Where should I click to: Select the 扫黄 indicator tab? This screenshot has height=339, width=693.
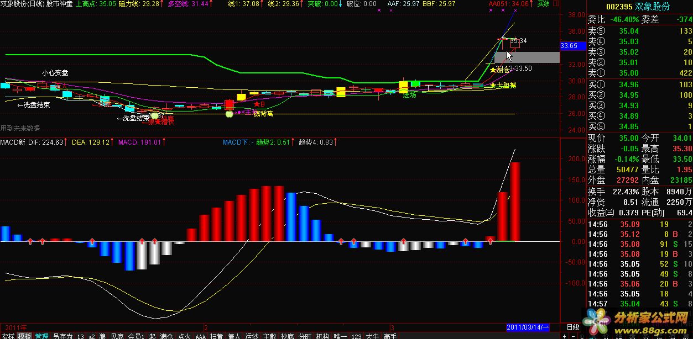(x=216, y=335)
